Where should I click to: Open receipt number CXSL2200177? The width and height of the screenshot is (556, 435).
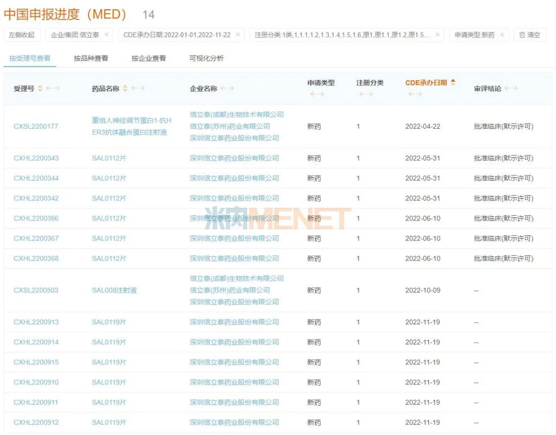[x=36, y=126]
